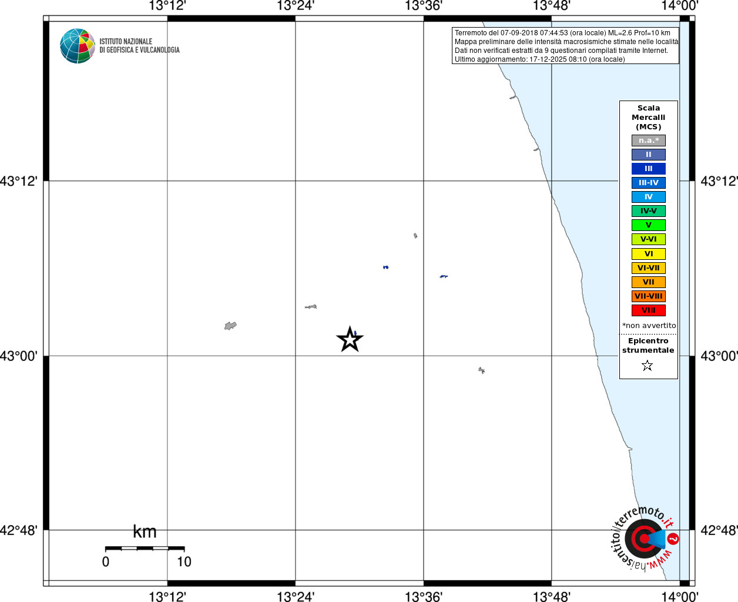Select the II intensity legend swatch

649,155
